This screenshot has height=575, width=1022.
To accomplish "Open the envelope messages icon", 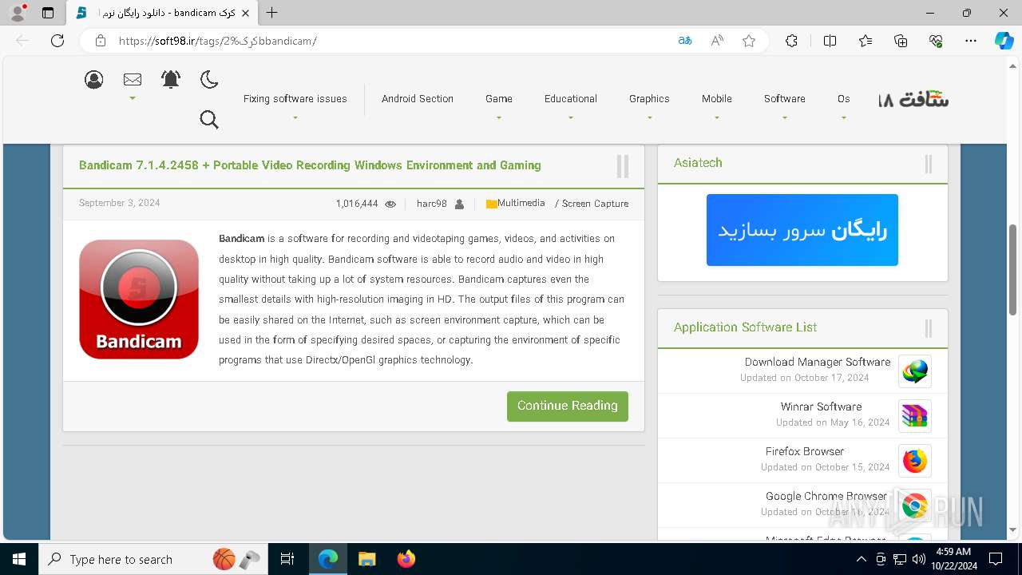I will coord(133,79).
